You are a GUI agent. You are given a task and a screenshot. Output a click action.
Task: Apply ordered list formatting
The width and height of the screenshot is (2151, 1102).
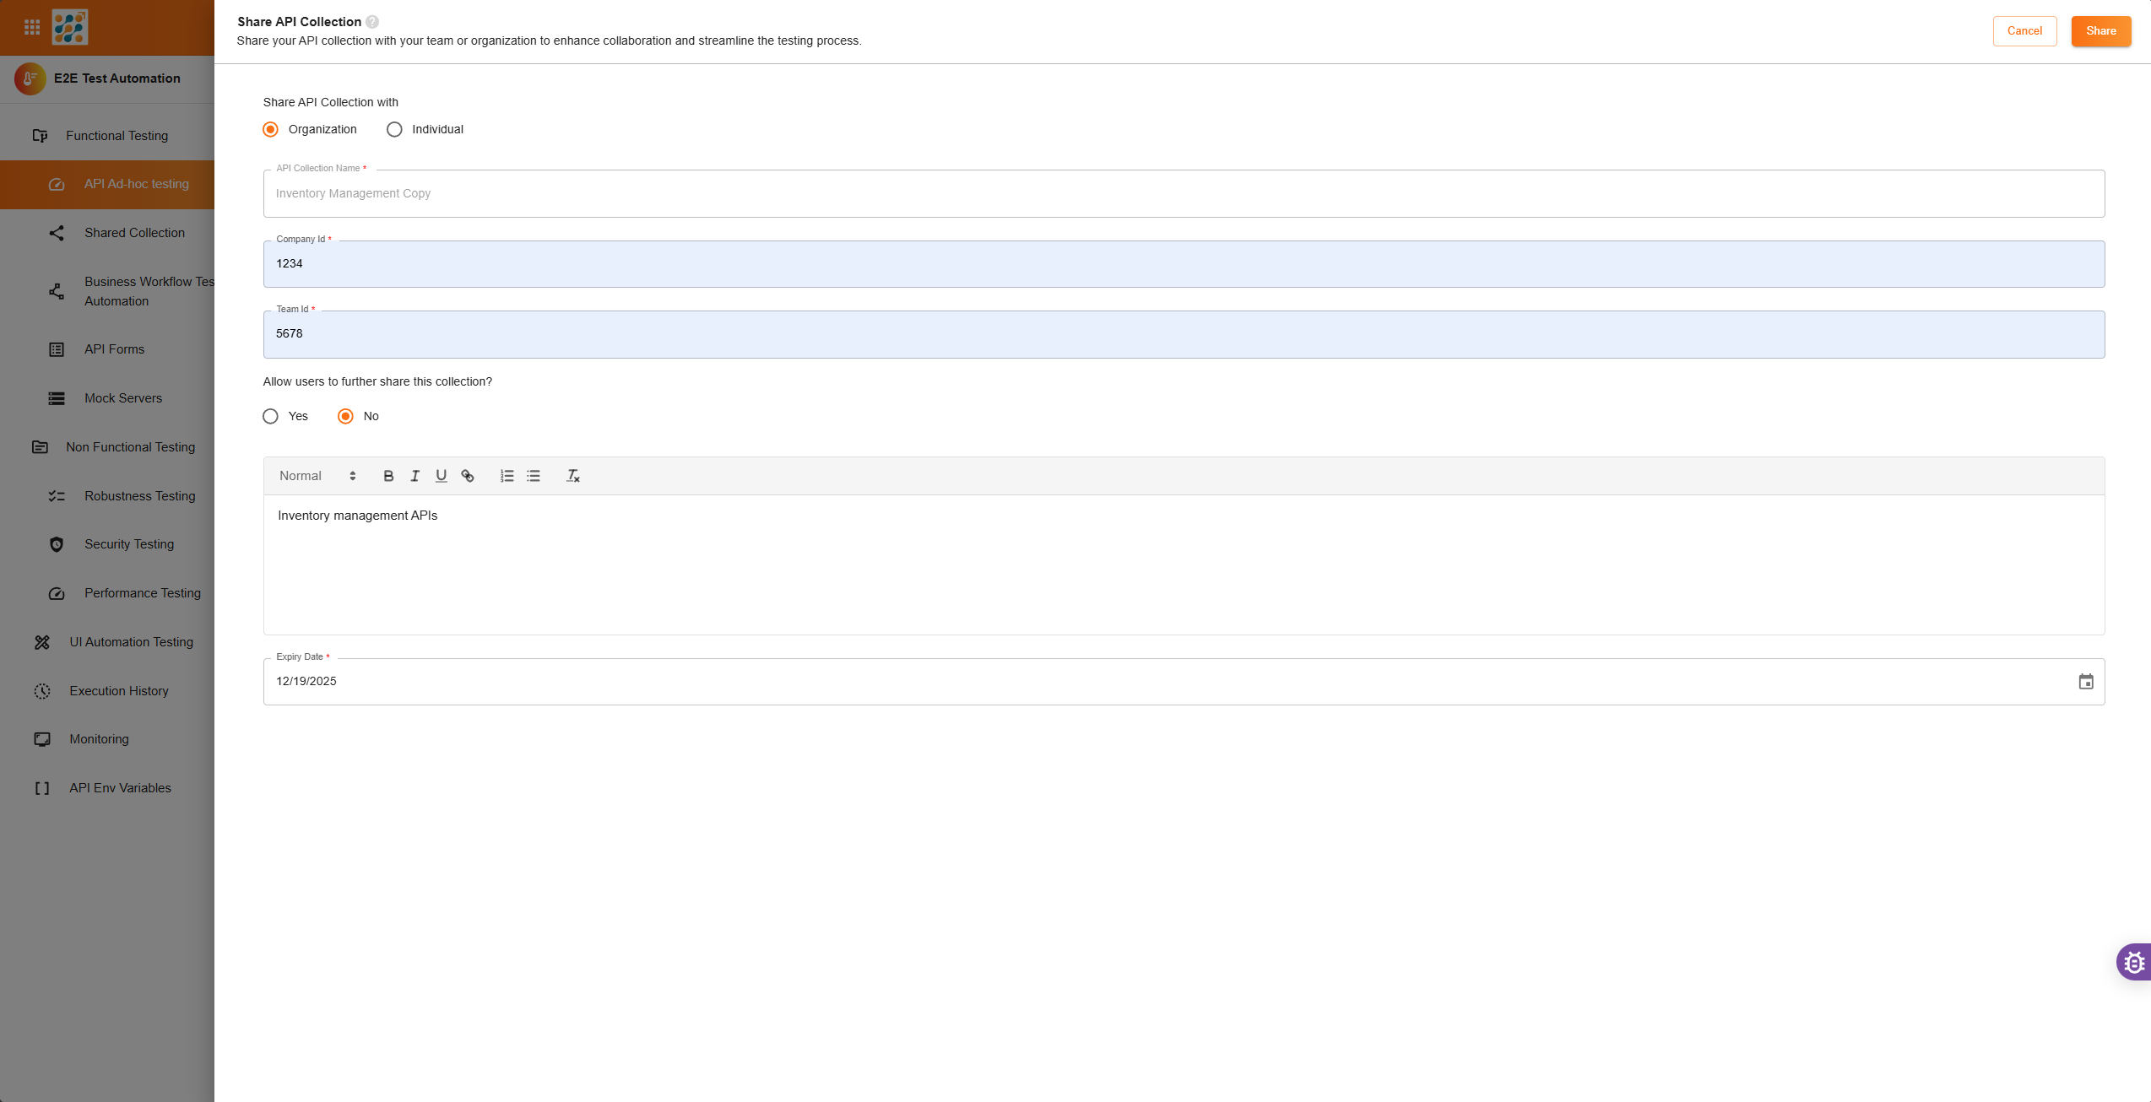507,476
